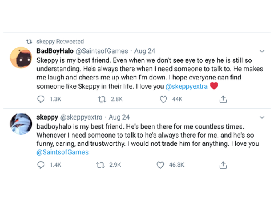This screenshot has height=205, width=274.
Task: Reply to skeppy's tweet with 1.4K replies
Action: [41, 165]
